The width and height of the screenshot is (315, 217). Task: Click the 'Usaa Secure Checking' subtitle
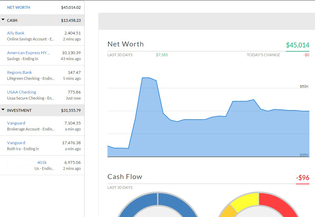click(x=30, y=98)
